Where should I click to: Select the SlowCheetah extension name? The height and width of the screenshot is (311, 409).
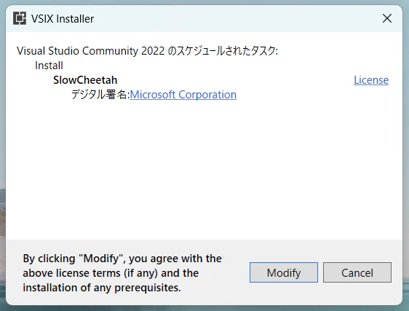[85, 80]
